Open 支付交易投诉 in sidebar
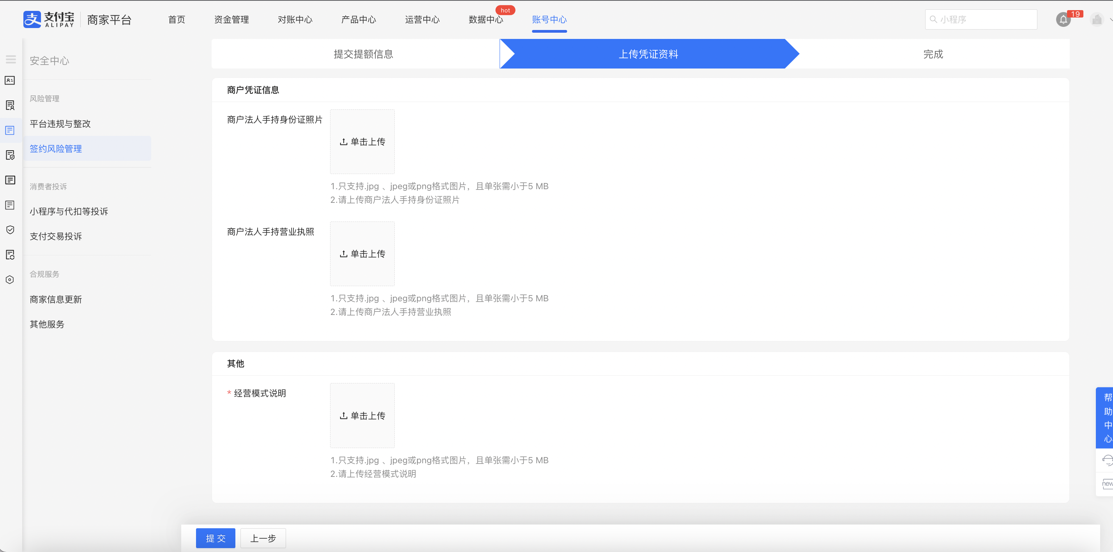This screenshot has width=1113, height=552. (56, 236)
